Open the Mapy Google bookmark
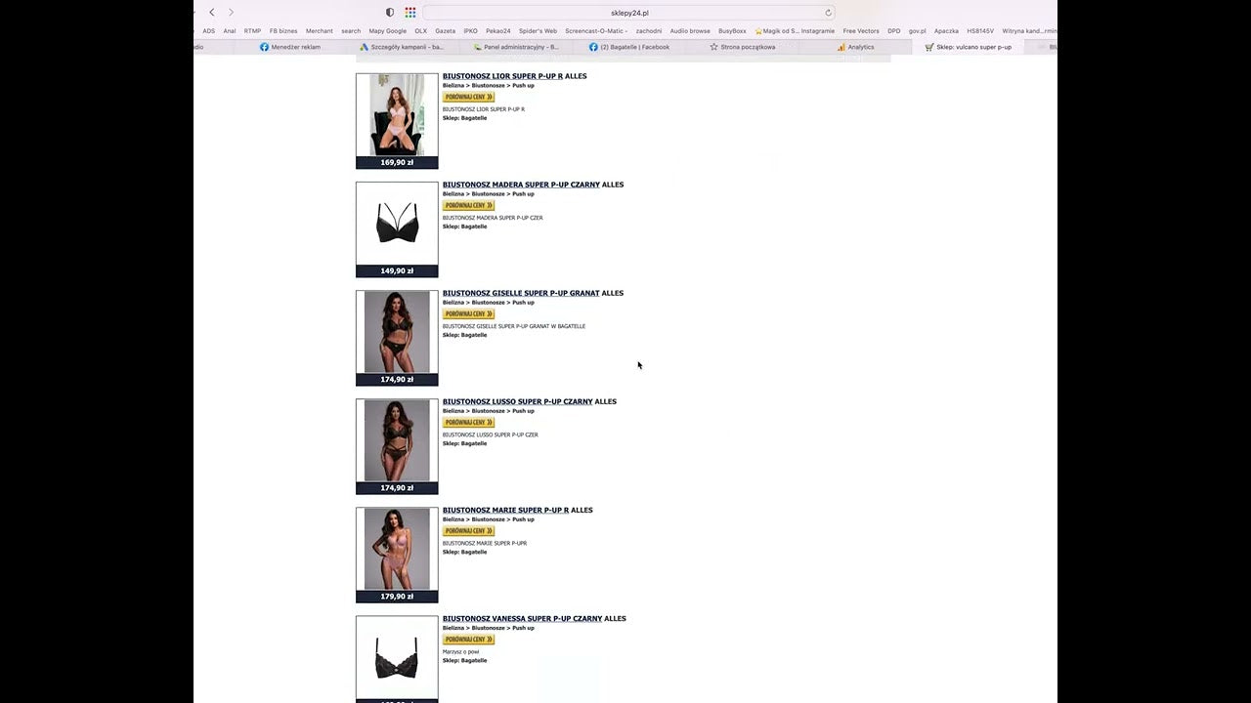 click(x=388, y=31)
